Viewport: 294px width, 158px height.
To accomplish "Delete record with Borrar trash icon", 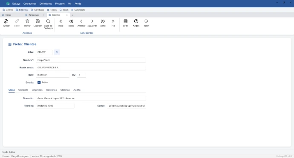I will (x=27, y=21).
